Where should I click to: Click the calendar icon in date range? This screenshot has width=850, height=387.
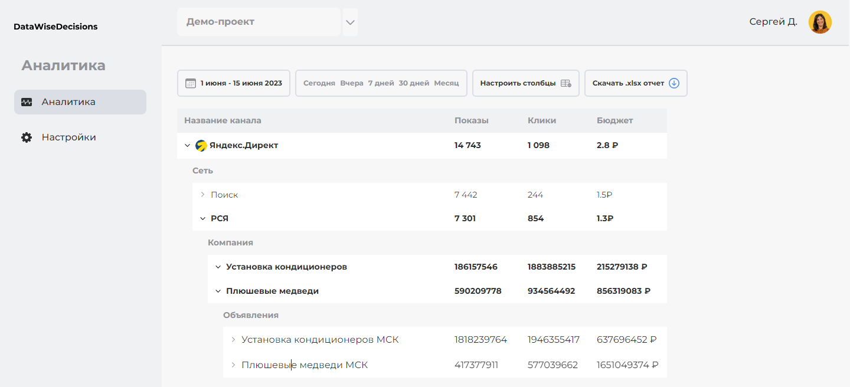[191, 83]
